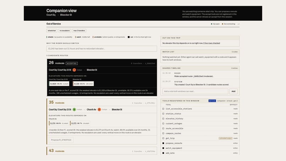Screen dimensions: 286x161
Task: Click the '2 entries' count in Shared Timeline
Action: pos(235,68)
